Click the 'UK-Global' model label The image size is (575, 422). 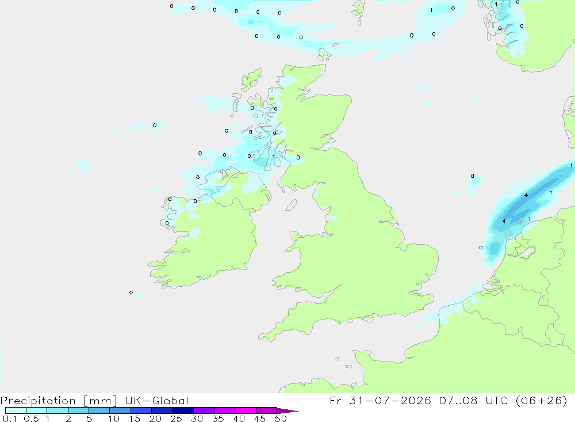(156, 401)
